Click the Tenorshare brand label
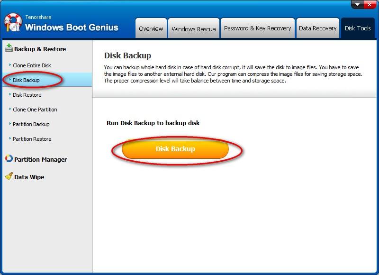Screen dimensions: 379x275 pyautogui.click(x=38, y=17)
